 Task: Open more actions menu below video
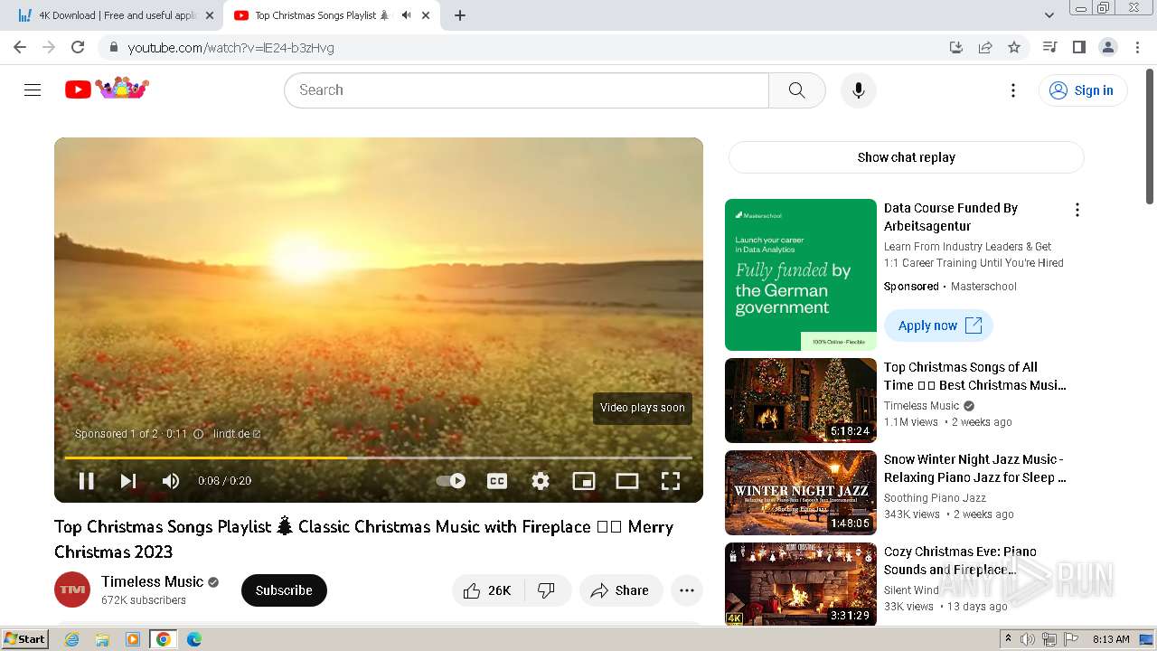coord(687,590)
